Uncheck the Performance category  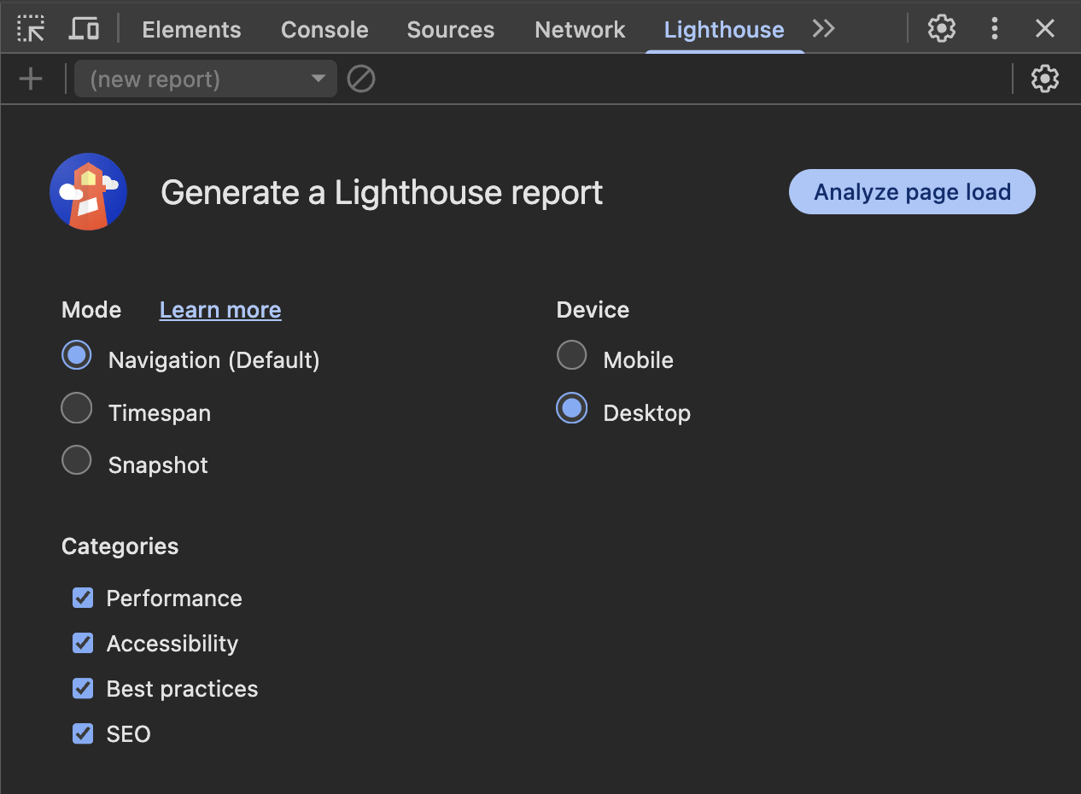pyautogui.click(x=83, y=598)
